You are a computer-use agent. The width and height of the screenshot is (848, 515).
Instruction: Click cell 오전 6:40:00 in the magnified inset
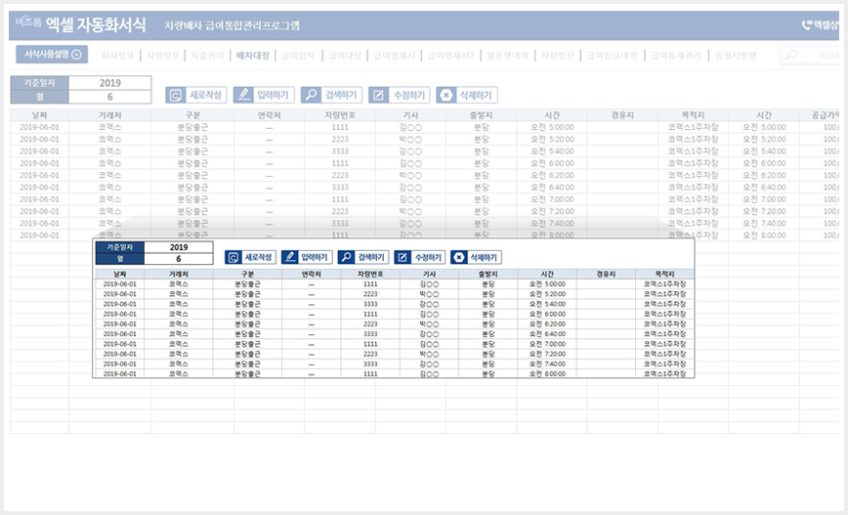pos(547,334)
